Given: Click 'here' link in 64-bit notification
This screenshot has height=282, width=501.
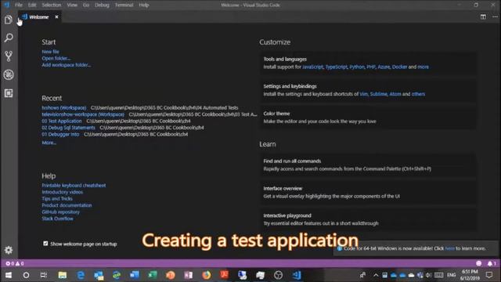Looking at the screenshot, I should [x=449, y=248].
